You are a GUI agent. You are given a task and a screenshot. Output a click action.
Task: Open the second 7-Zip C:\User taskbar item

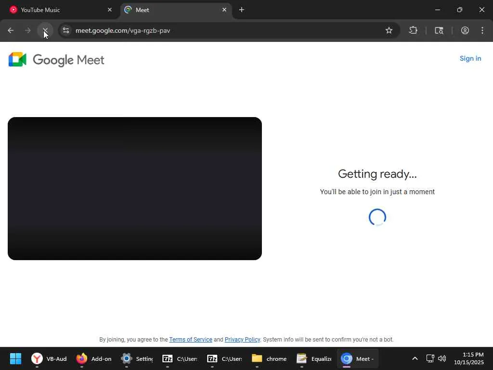[x=224, y=358]
